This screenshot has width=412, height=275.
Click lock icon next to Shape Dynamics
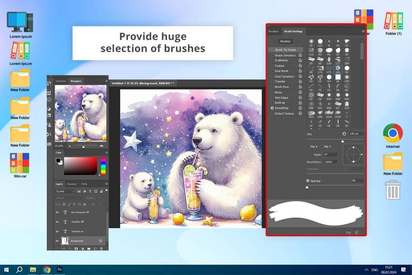[x=300, y=55]
